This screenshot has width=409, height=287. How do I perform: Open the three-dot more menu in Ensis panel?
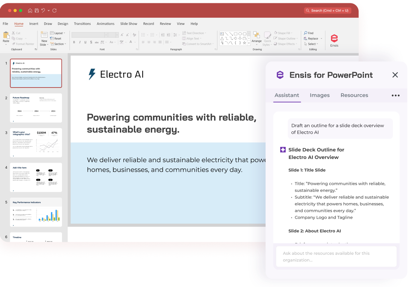[x=395, y=95]
